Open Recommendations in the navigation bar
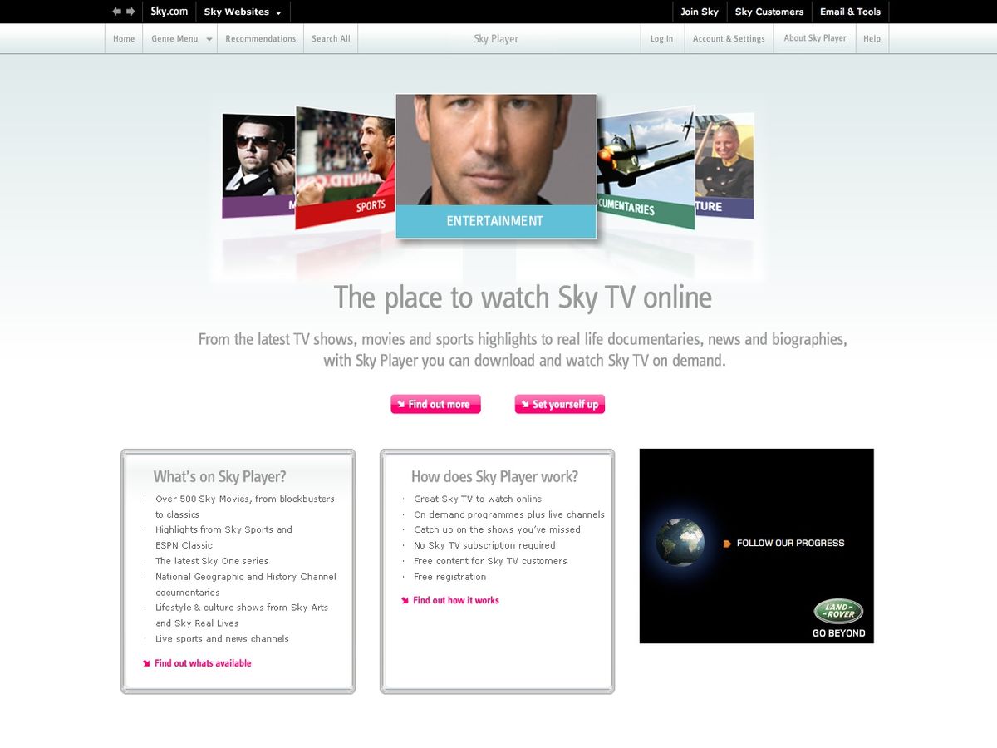 [261, 39]
